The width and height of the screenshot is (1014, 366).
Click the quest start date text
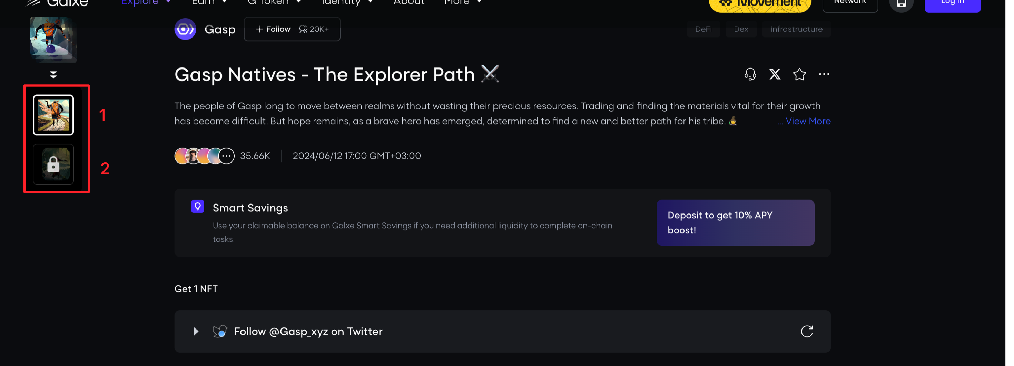tap(357, 156)
